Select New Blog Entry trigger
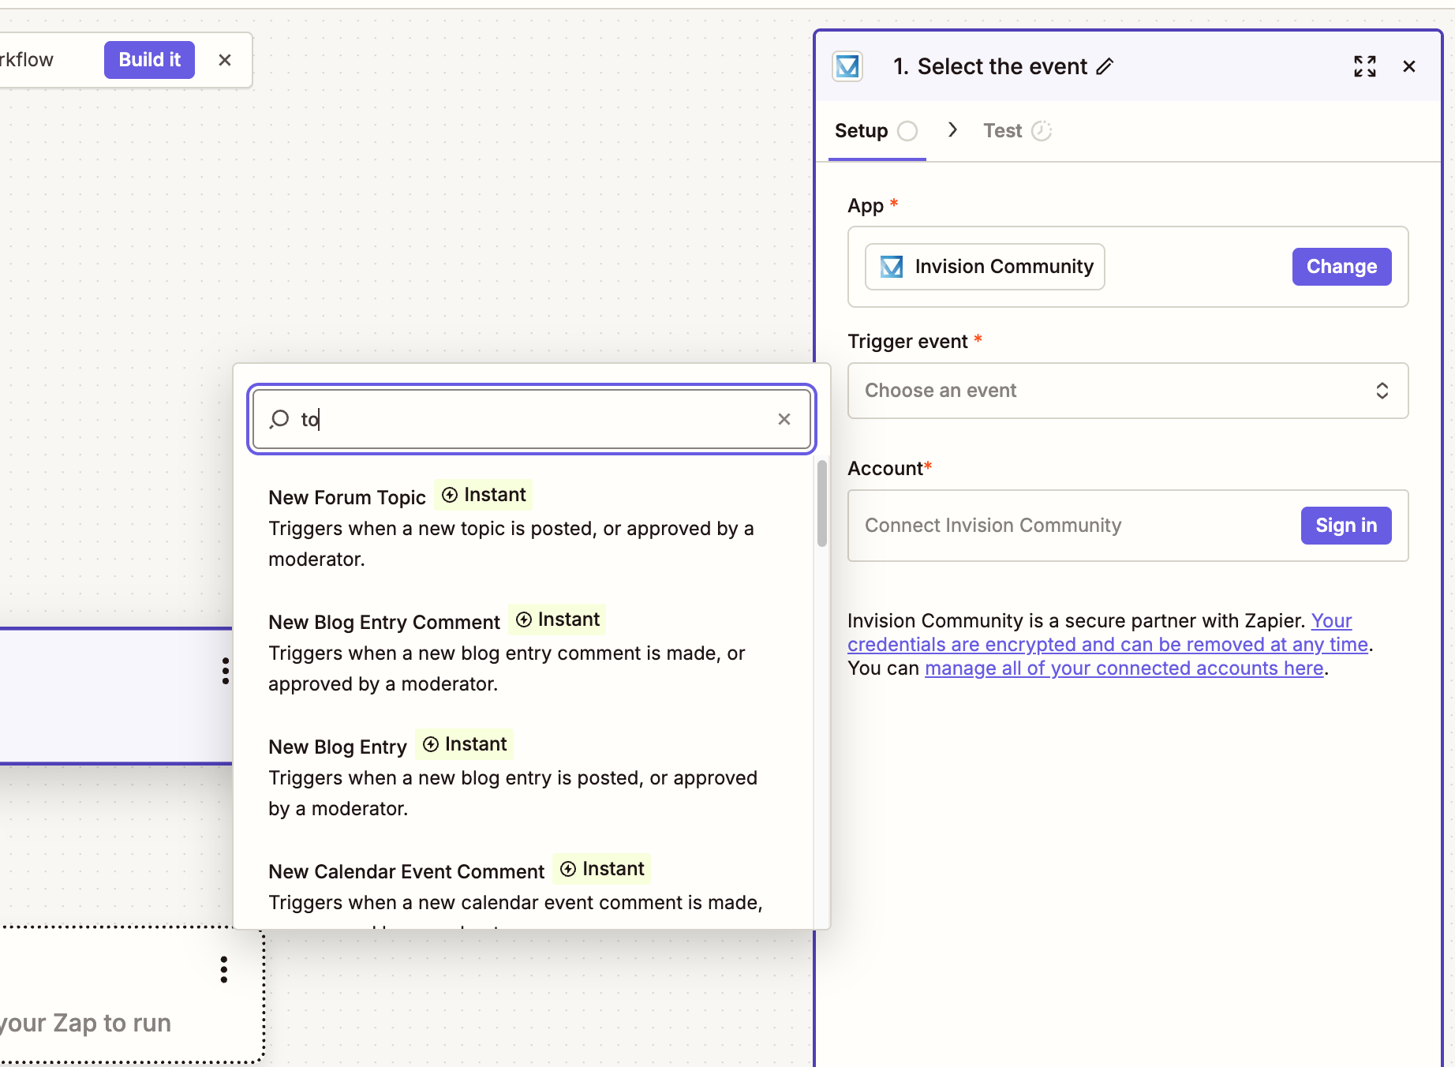The width and height of the screenshot is (1455, 1067). click(x=521, y=776)
